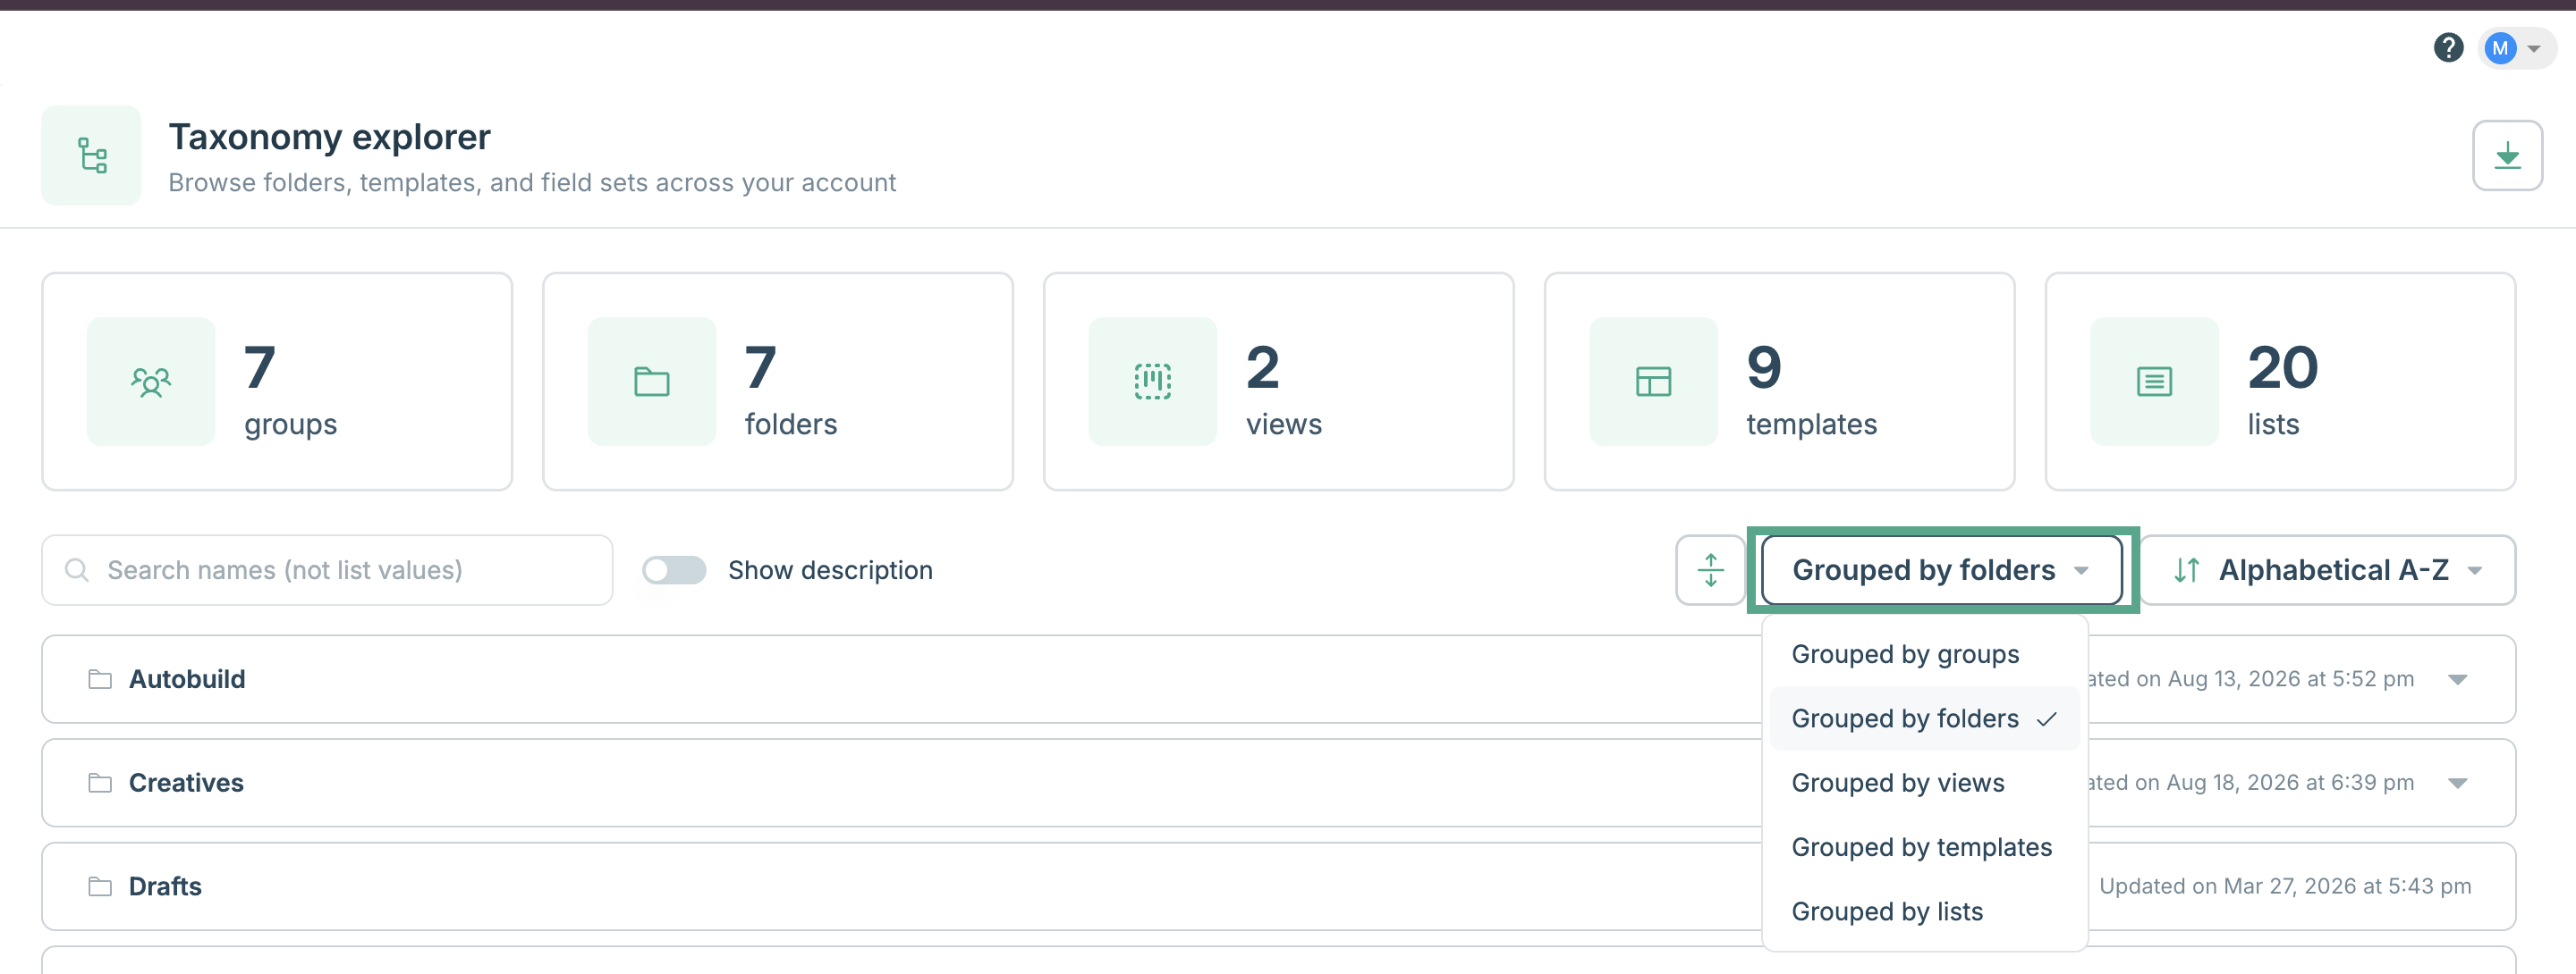Click the expand/collapse all arrows button
This screenshot has width=2576, height=974.
pos(1711,569)
